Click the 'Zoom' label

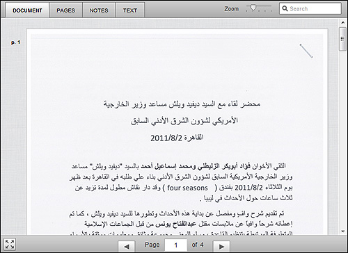pos(231,9)
